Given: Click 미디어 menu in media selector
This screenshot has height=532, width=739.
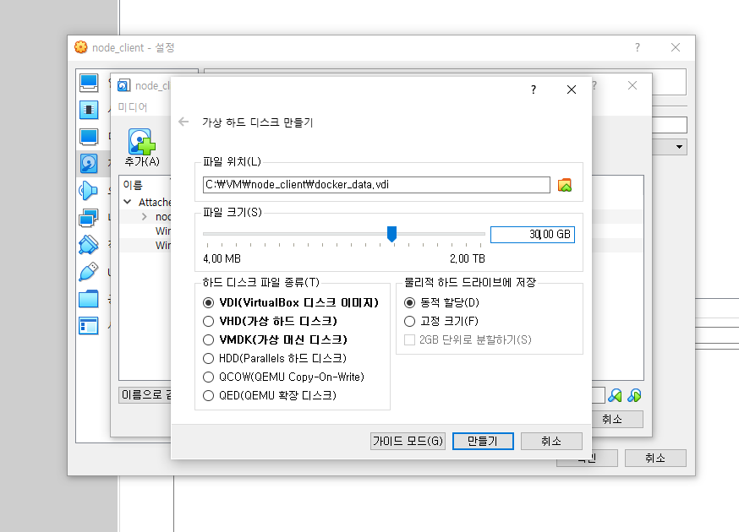Looking at the screenshot, I should 133,107.
